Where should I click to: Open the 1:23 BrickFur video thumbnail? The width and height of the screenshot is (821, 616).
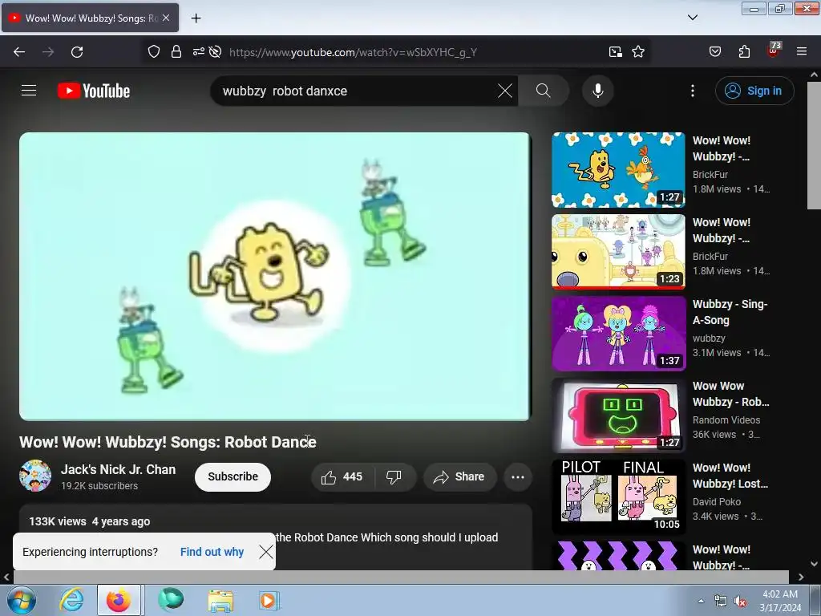pyautogui.click(x=618, y=251)
